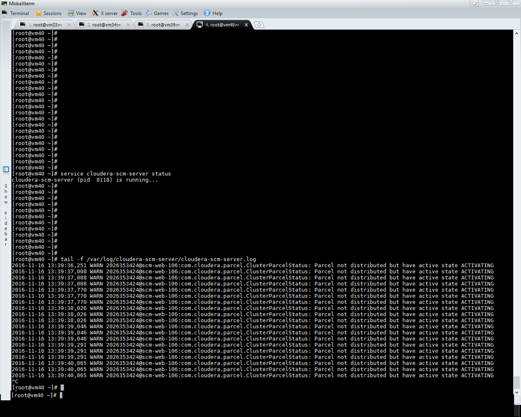
Task: Click the Terminal screen icon in the menu bar
Action: 5,13
